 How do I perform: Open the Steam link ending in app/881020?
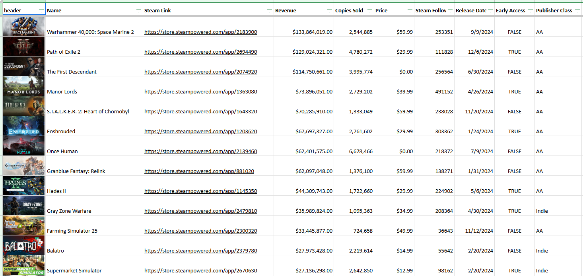point(199,171)
